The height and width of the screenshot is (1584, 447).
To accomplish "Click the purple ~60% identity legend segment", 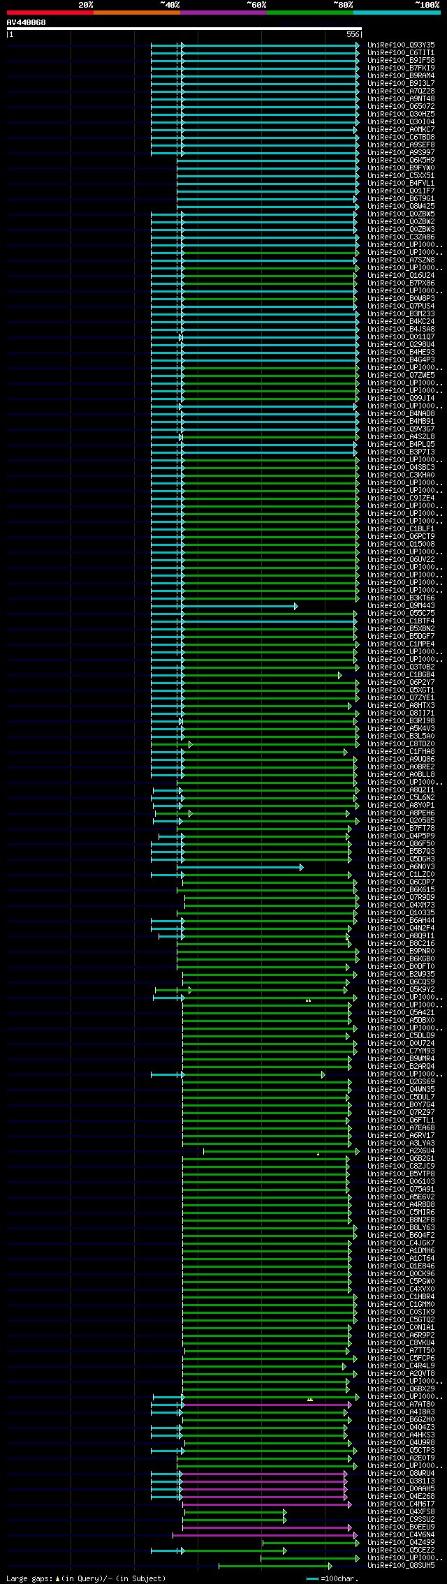I will 223,13.
